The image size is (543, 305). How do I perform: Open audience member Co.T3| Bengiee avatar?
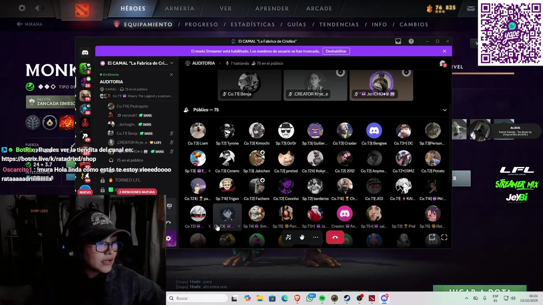pos(374,130)
